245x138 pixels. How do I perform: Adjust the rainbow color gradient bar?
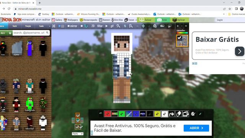[x=182, y=33]
